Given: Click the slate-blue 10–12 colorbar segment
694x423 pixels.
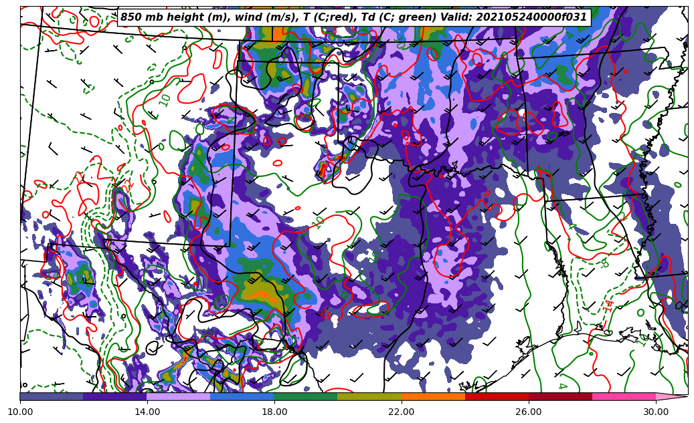Looking at the screenshot, I should pyautogui.click(x=52, y=396).
